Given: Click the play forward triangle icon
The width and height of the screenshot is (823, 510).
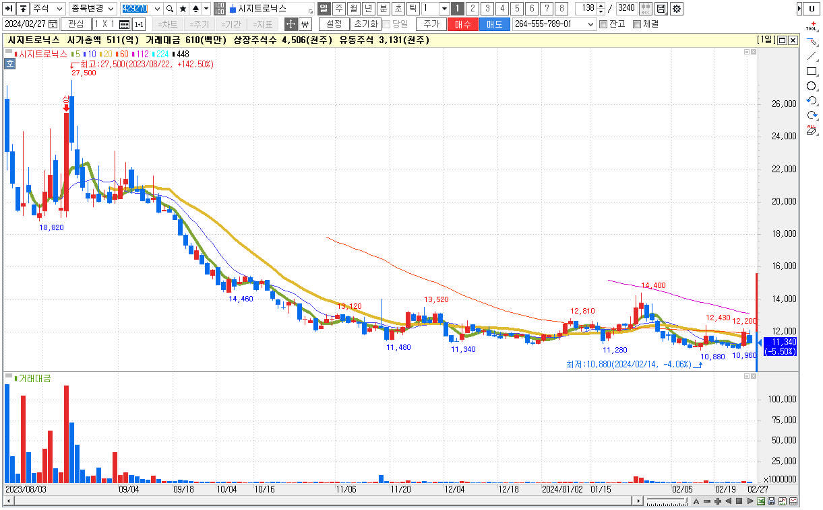Looking at the screenshot, I should coord(750,501).
